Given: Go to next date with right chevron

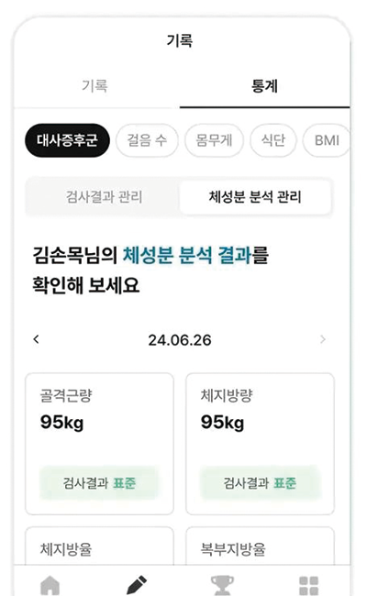Looking at the screenshot, I should pos(323,339).
